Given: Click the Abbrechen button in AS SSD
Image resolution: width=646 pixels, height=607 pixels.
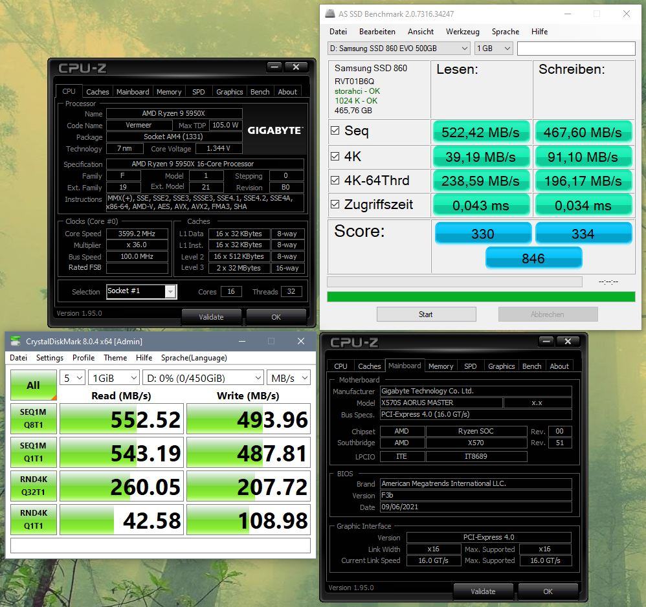Looking at the screenshot, I should [x=548, y=315].
